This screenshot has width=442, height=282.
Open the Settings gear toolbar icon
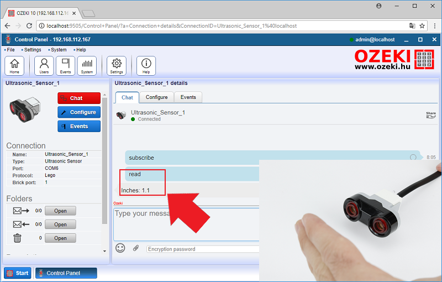(x=117, y=65)
